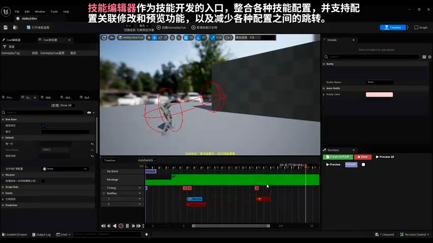Click the Missile notify marker on the timeline

tap(196, 199)
